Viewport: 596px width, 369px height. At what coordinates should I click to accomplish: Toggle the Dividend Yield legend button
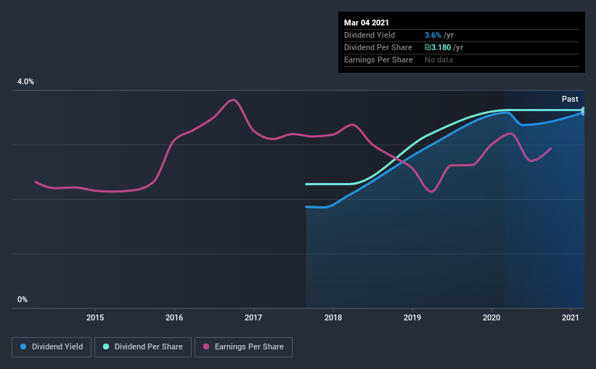pos(52,347)
